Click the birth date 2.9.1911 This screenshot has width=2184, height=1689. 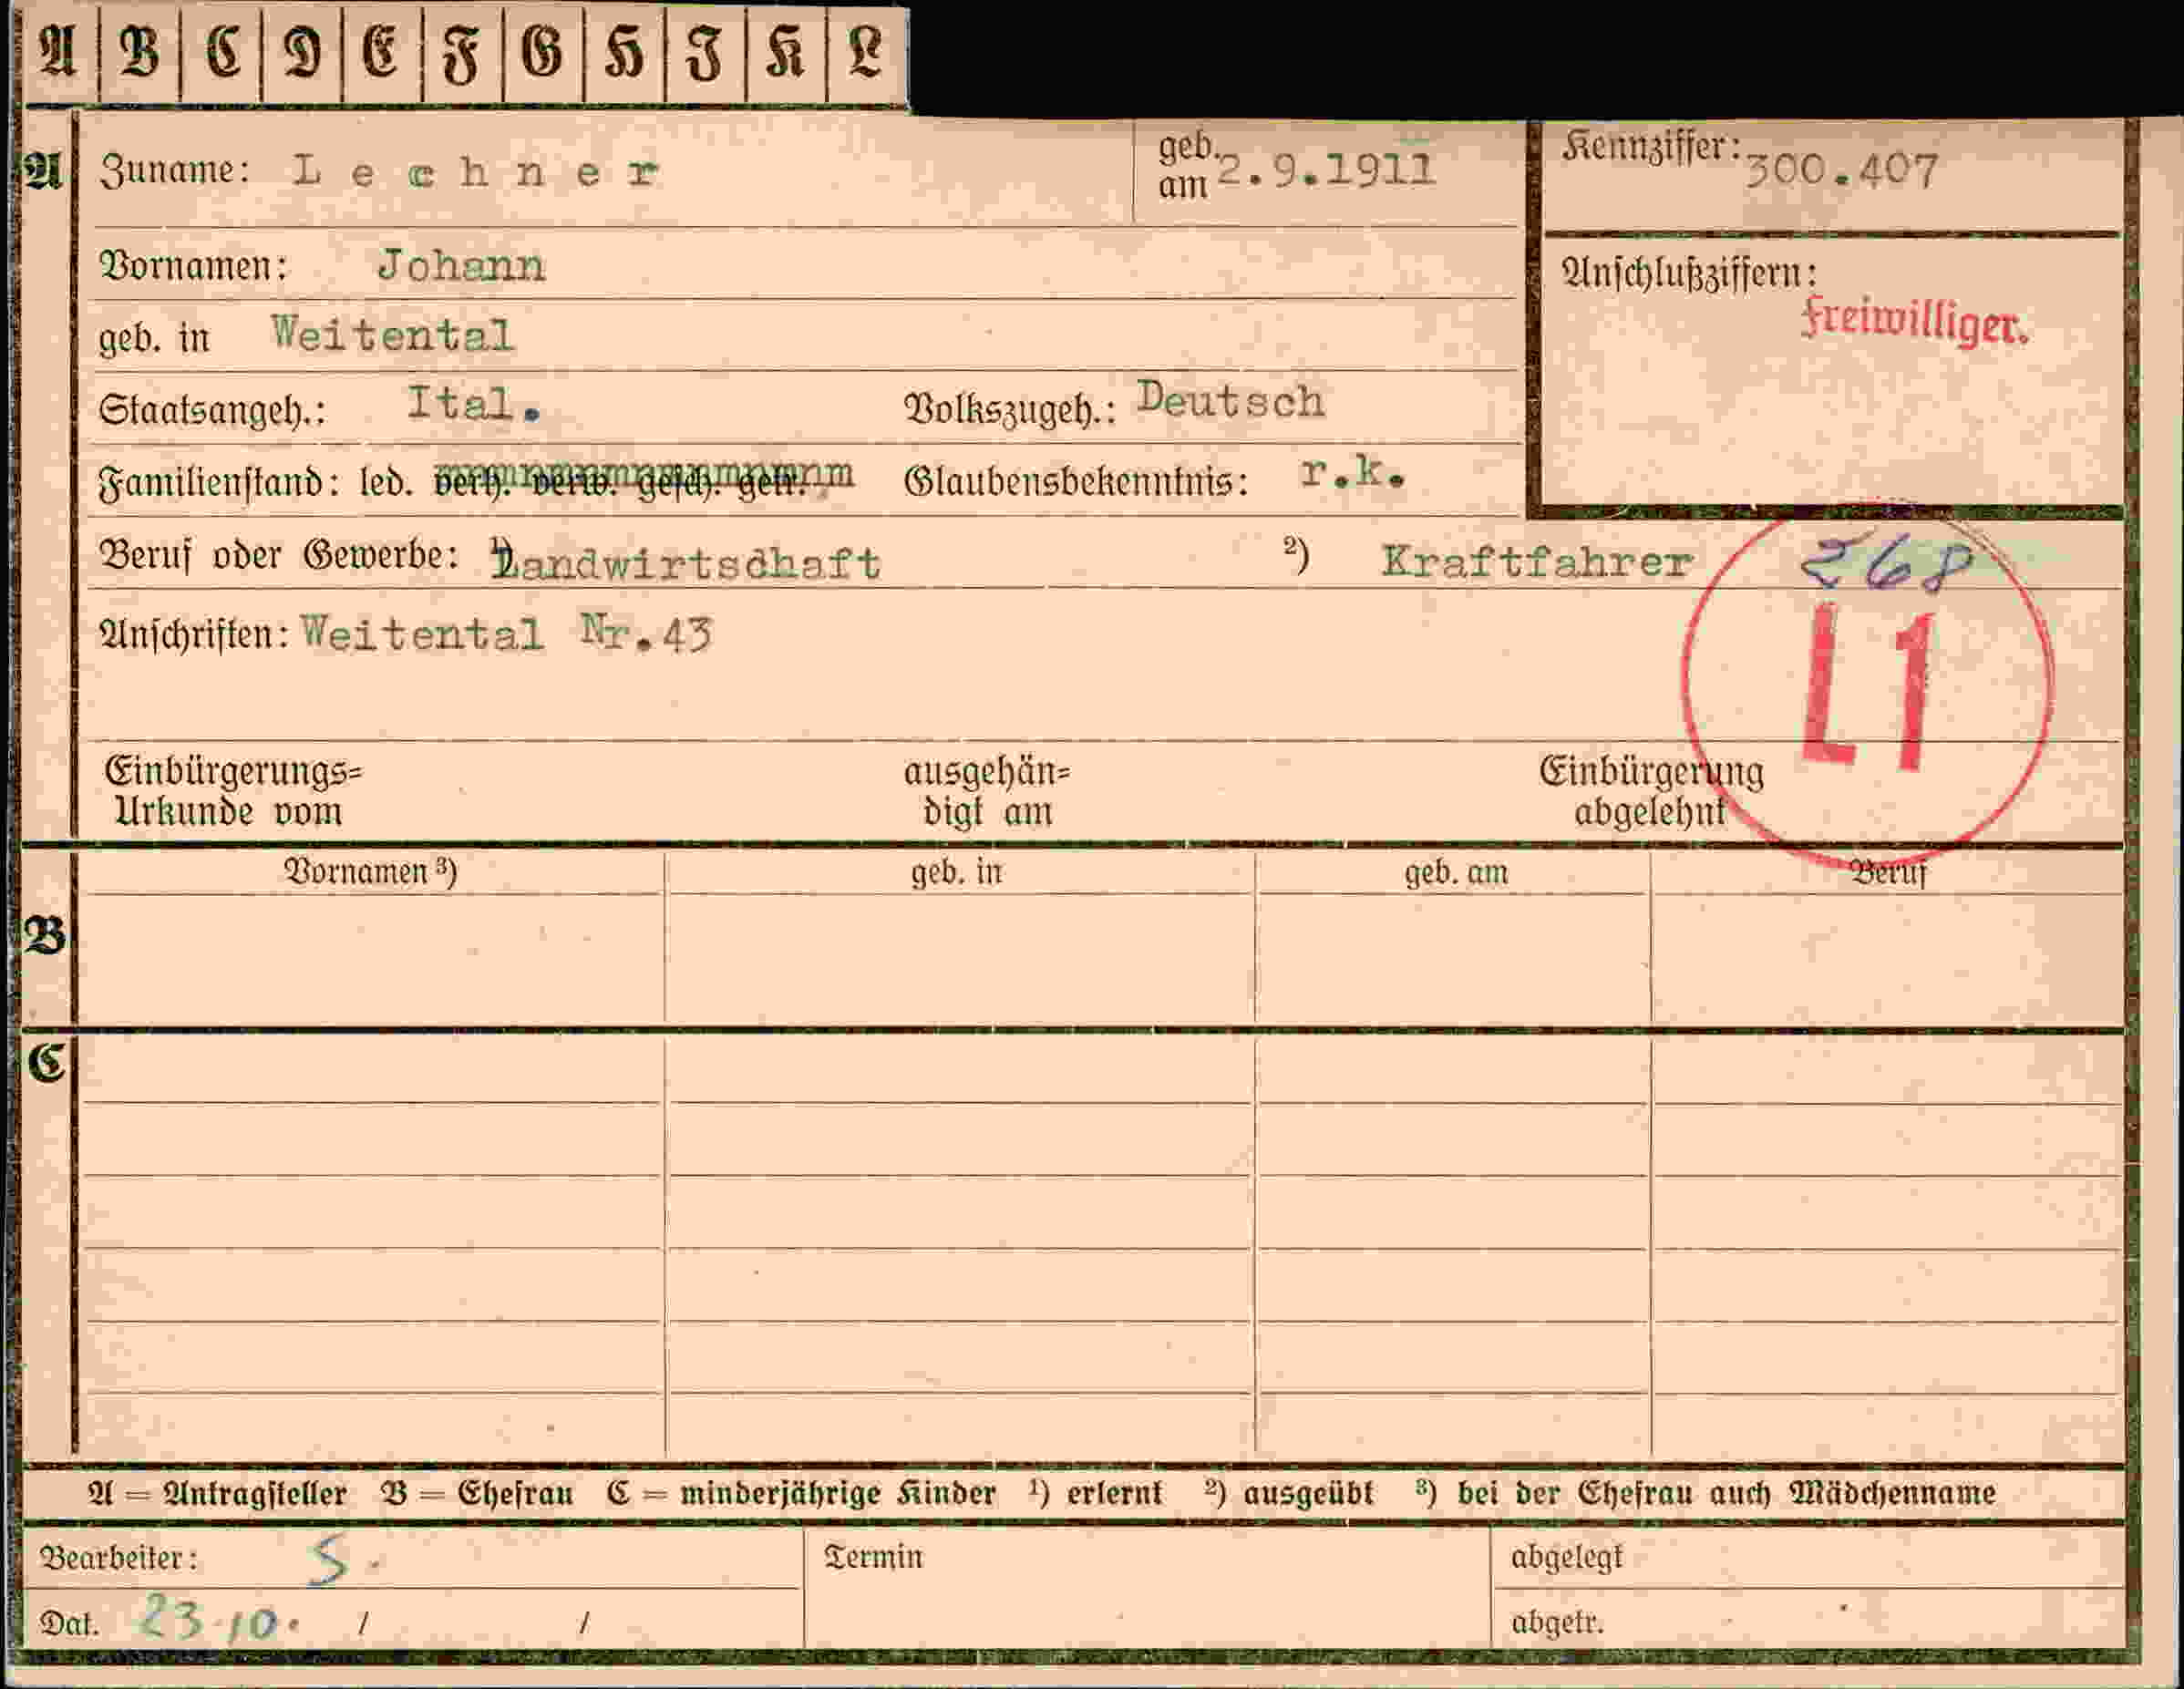click(x=1326, y=170)
